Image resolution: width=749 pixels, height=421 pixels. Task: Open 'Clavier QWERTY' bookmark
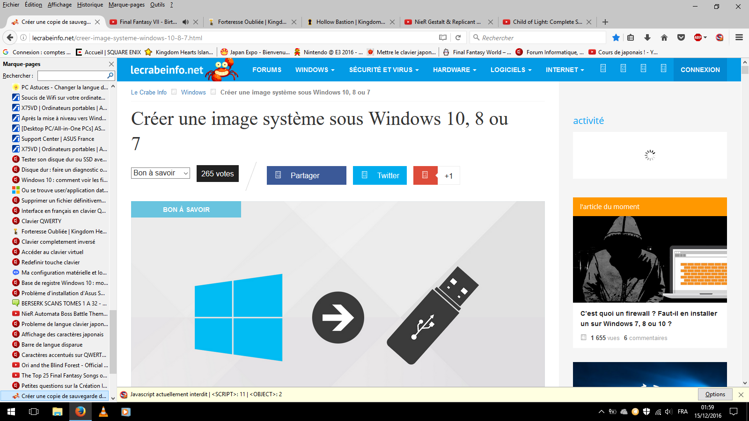pyautogui.click(x=41, y=221)
